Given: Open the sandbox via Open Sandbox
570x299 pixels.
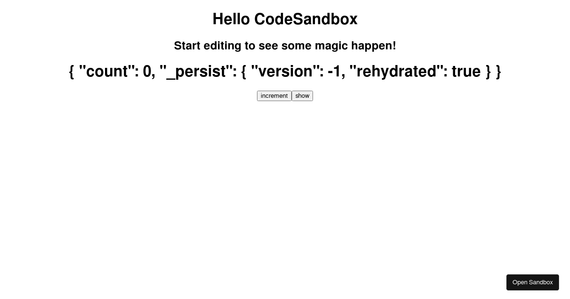Looking at the screenshot, I should (532, 282).
